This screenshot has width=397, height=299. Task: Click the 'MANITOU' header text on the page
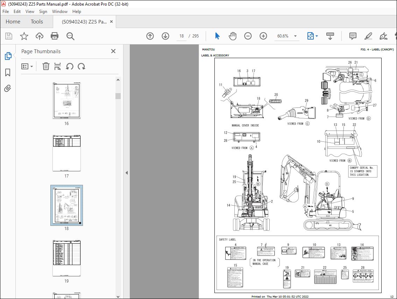pyautogui.click(x=208, y=49)
